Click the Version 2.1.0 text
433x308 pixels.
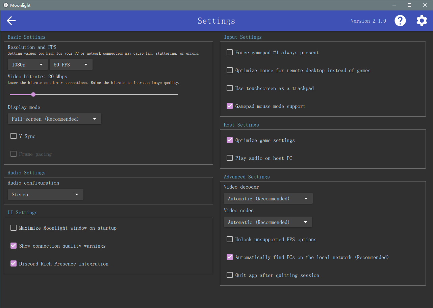pyautogui.click(x=368, y=21)
